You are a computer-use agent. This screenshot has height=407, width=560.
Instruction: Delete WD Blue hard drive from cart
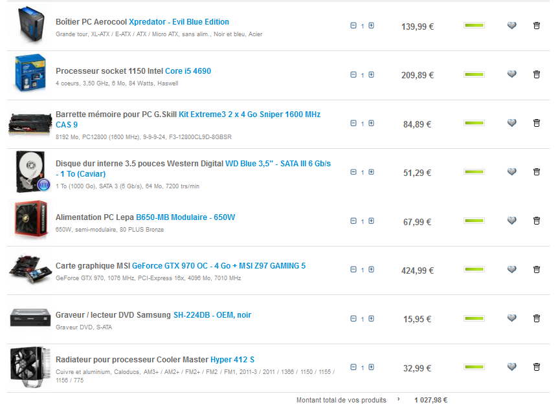coord(537,171)
